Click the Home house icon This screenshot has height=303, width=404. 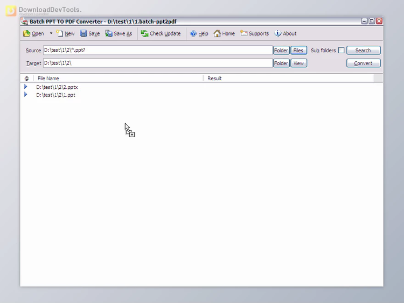(x=217, y=33)
